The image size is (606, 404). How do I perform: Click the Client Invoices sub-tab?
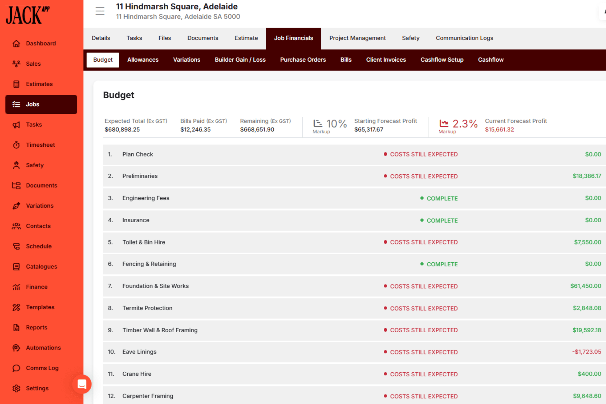(x=386, y=60)
